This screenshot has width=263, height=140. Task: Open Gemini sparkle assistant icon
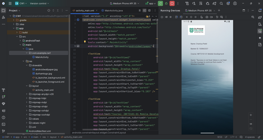point(260,38)
